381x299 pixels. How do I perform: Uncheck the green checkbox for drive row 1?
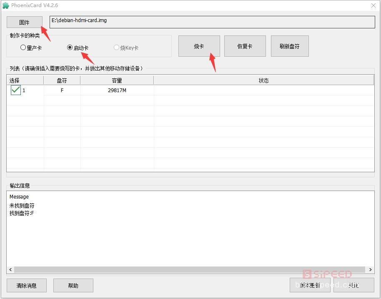(x=16, y=90)
